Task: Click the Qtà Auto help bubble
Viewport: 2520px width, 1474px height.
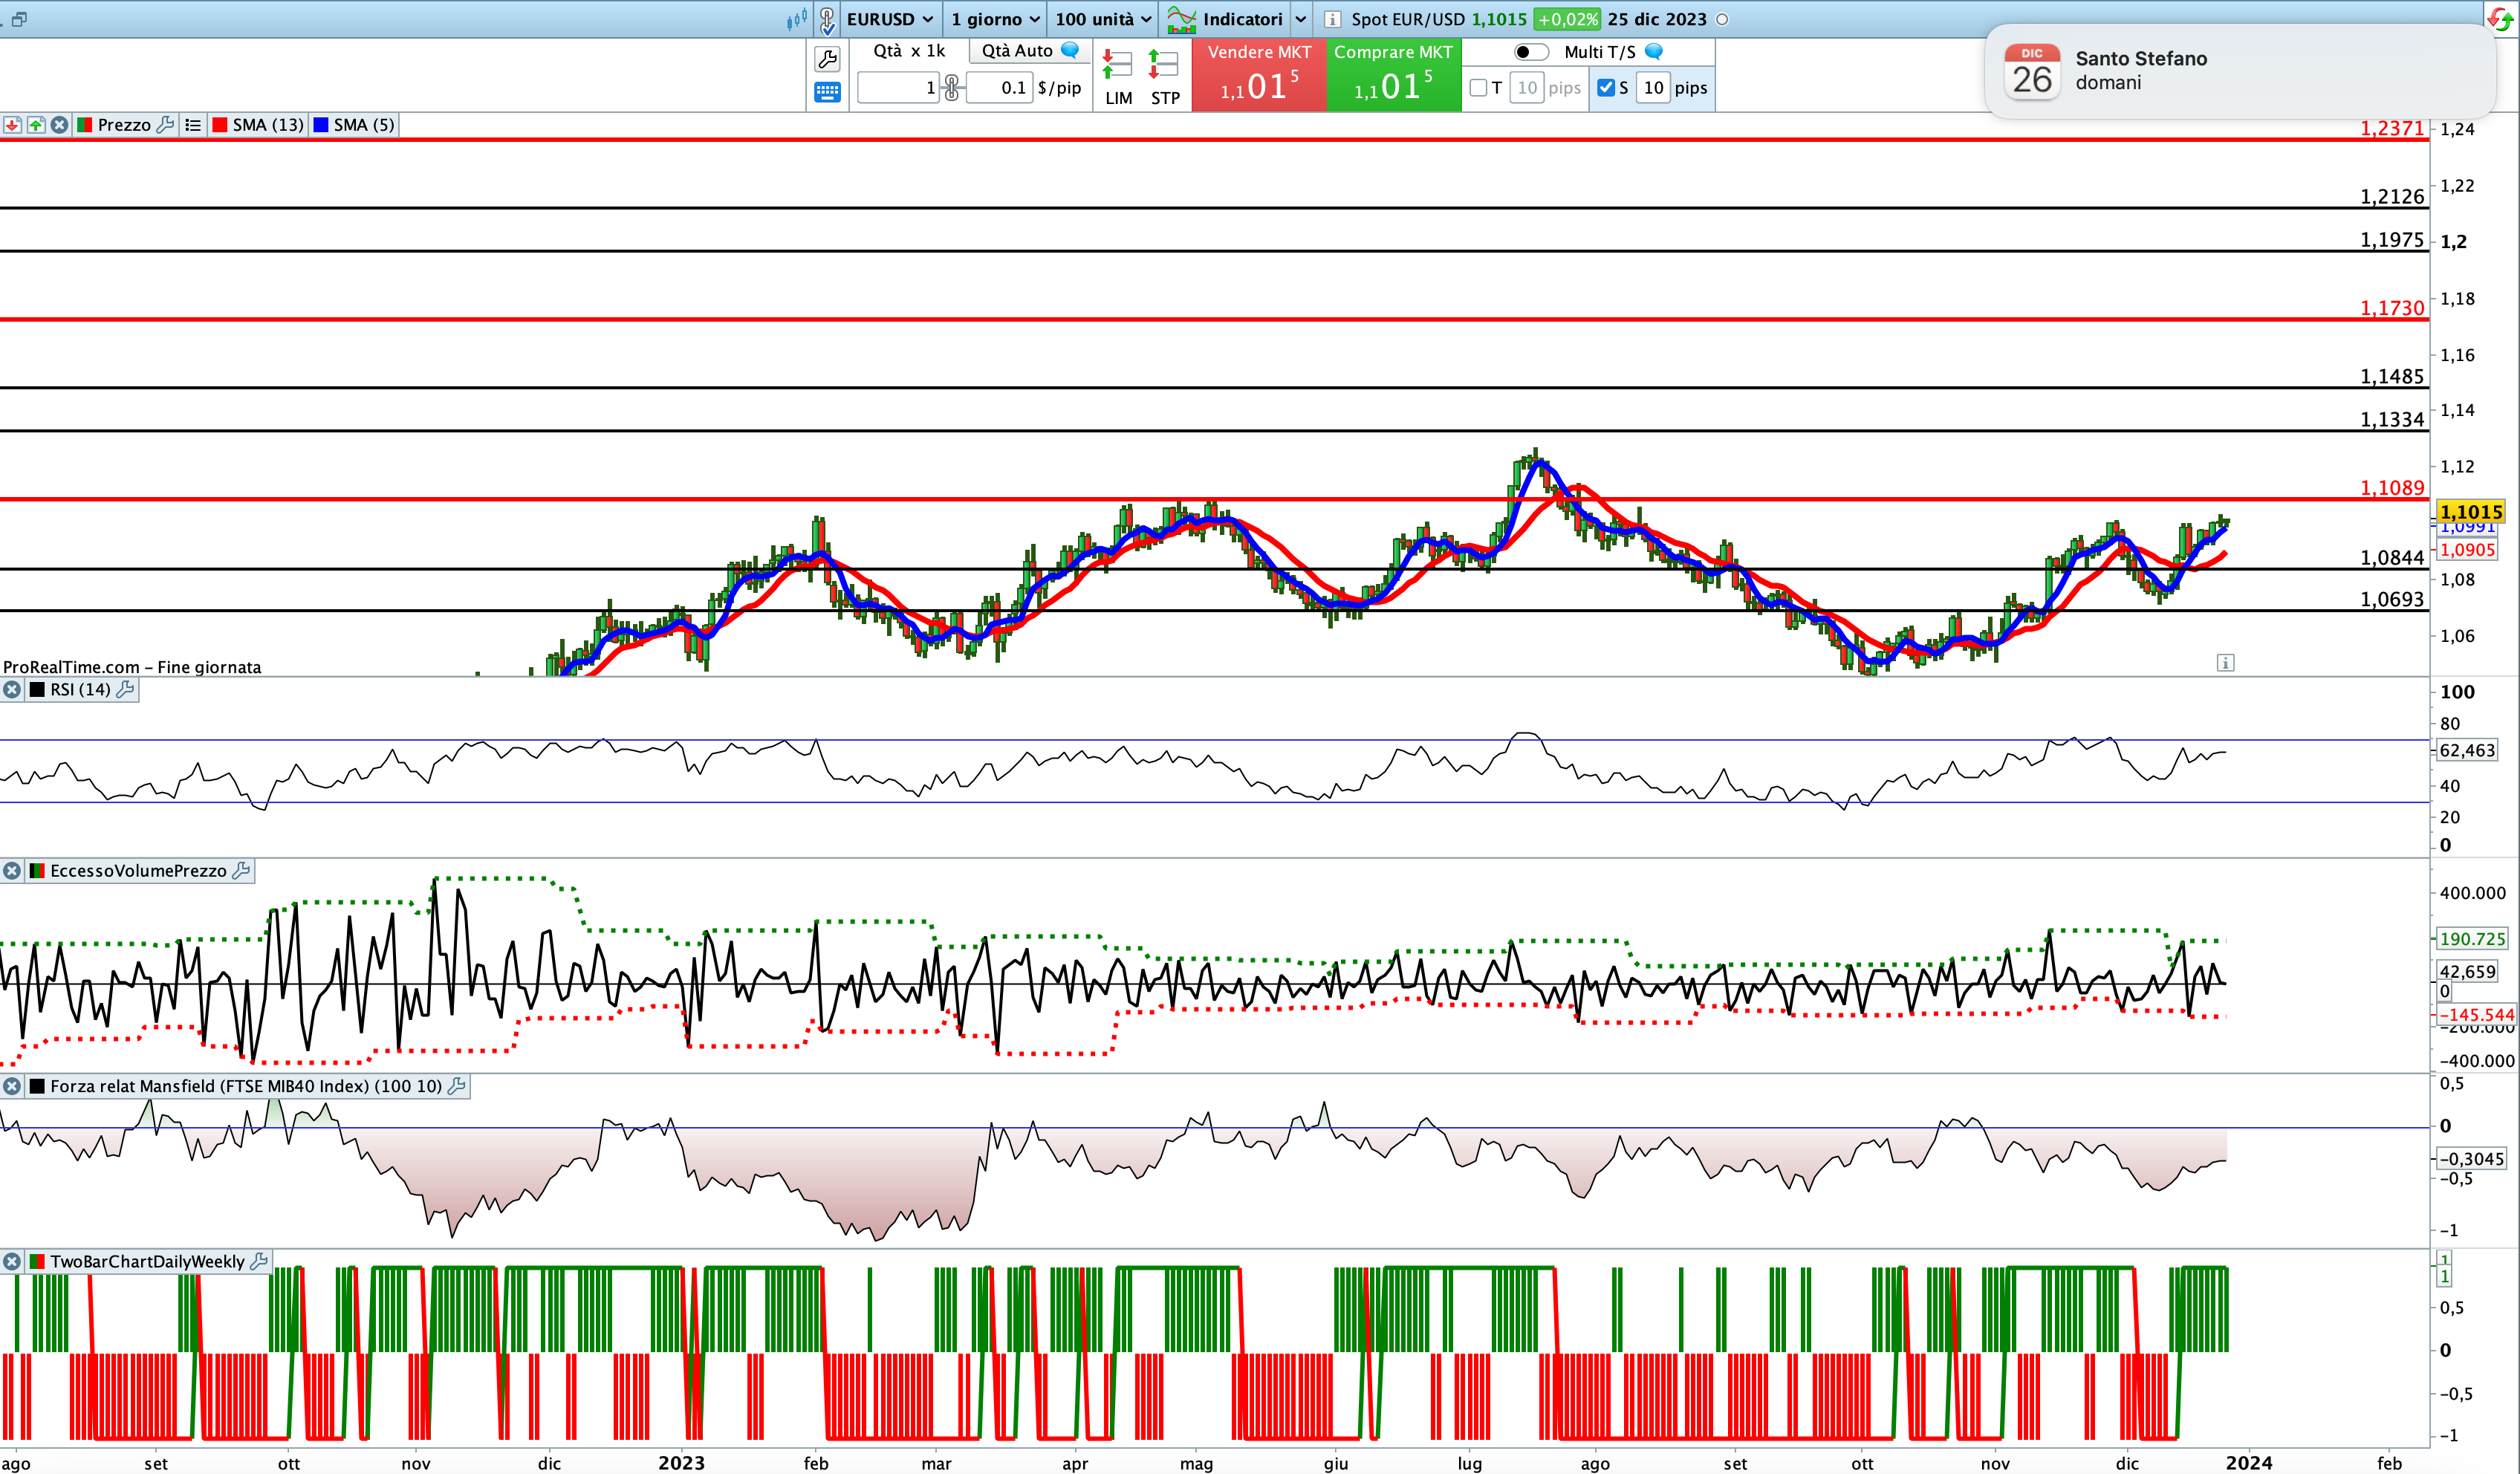Action: click(1070, 50)
